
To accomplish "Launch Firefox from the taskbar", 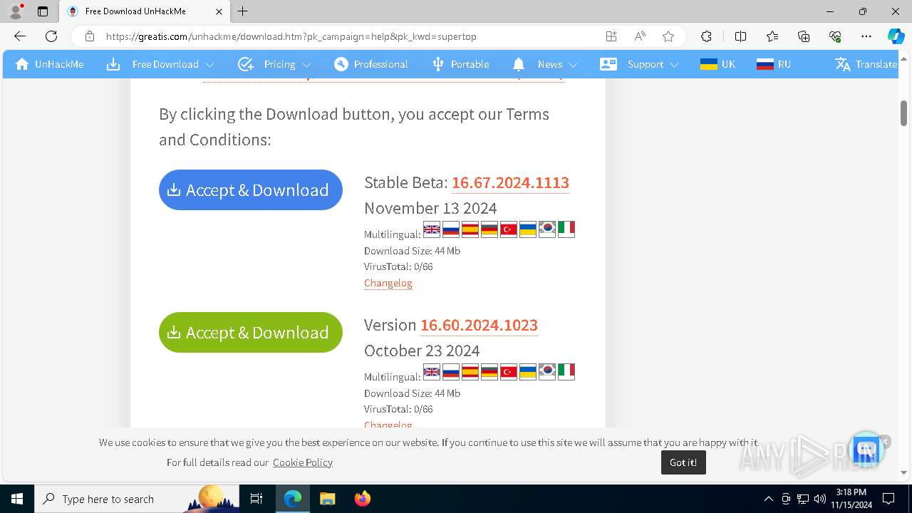I will tap(362, 499).
